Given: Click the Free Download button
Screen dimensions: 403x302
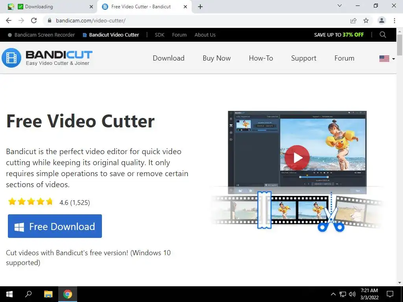Looking at the screenshot, I should point(55,226).
